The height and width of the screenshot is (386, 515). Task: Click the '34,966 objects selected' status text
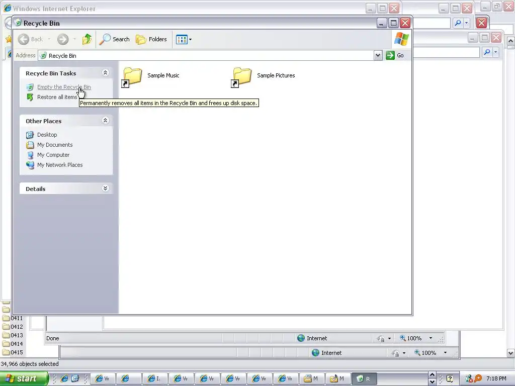pos(30,364)
